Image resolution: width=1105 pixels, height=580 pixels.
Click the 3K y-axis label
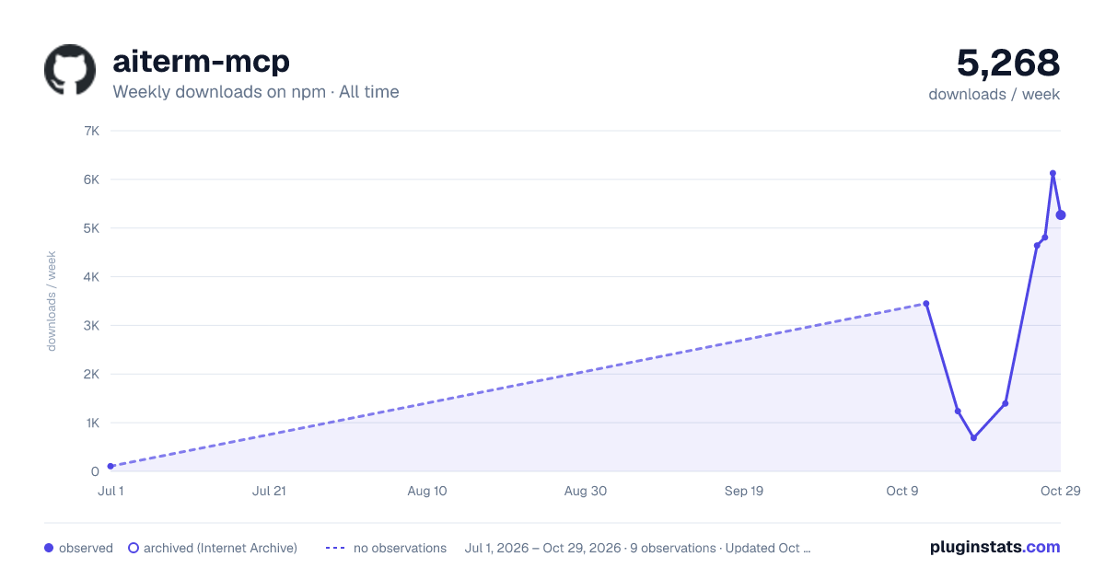click(91, 326)
